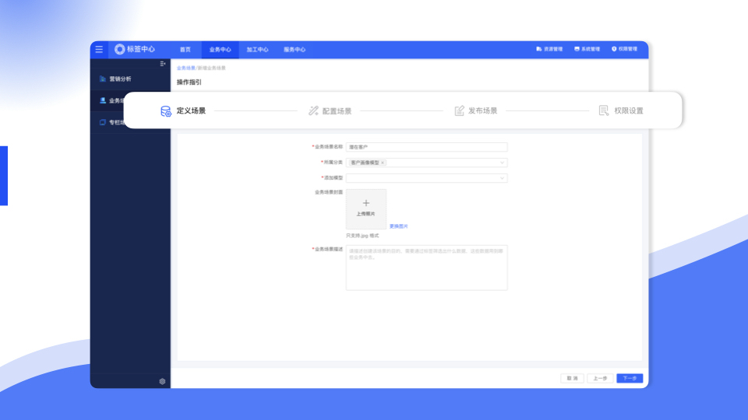Screen dimensions: 748x420
Task: Click the plus icon to upload photo
Action: click(366, 203)
